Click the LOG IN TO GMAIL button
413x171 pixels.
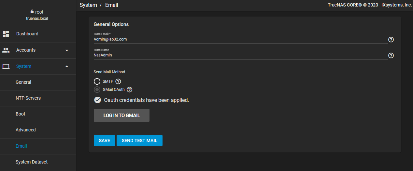pos(121,116)
